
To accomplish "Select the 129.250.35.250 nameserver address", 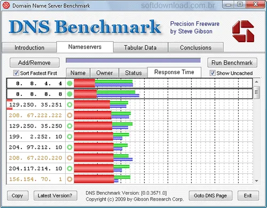I will pyautogui.click(x=36, y=126).
